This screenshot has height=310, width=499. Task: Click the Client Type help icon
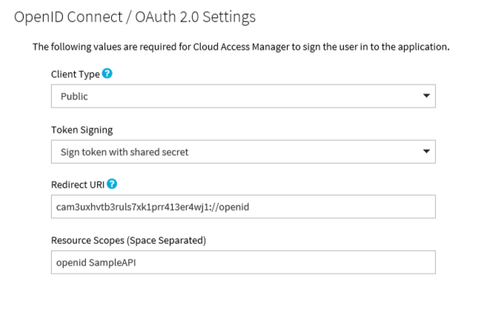coord(108,73)
